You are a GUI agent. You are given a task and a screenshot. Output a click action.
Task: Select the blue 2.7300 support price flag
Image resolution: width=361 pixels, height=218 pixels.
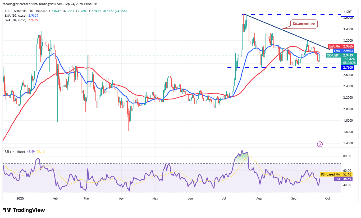tap(347, 68)
